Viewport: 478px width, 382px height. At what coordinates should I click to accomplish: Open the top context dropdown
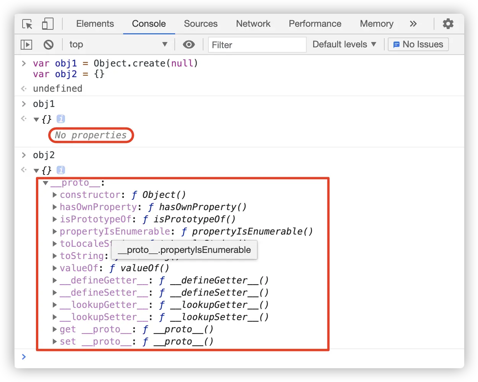[x=119, y=45]
